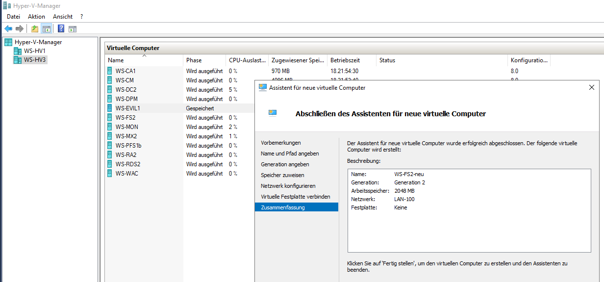Select the WS-CA1 virtual machine row
This screenshot has width=604, height=282.
(x=327, y=71)
